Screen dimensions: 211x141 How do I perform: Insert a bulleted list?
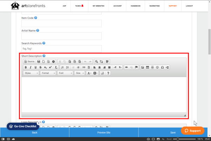pyautogui.click(x=67, y=68)
